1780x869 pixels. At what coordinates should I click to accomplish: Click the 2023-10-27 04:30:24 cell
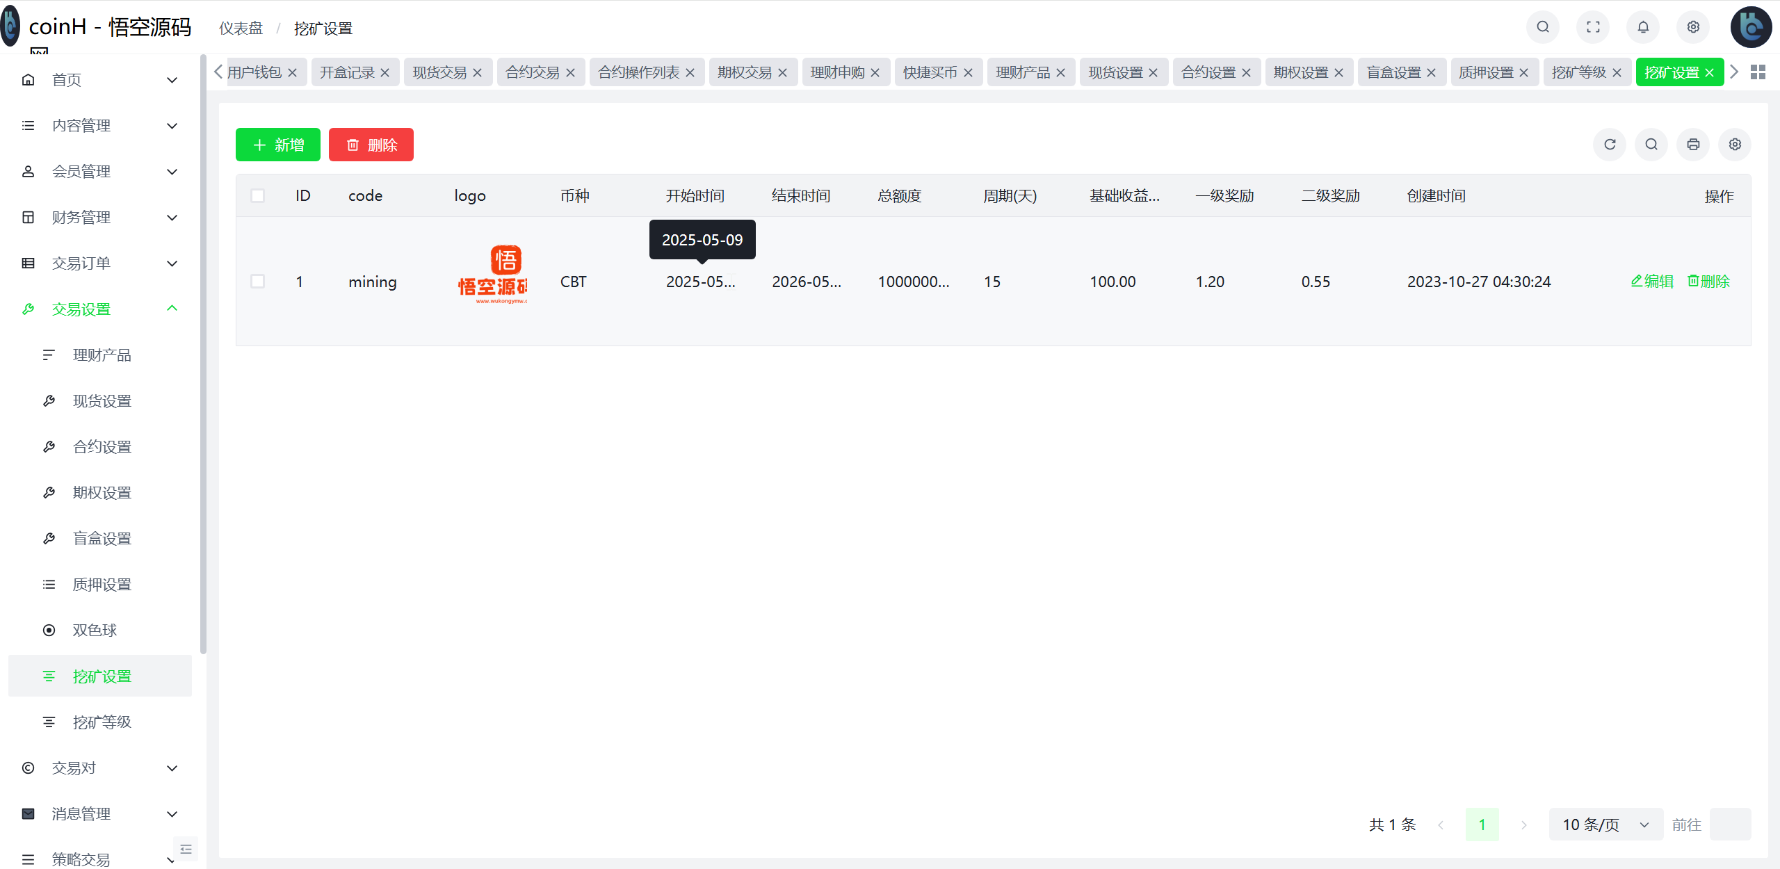pyautogui.click(x=1479, y=282)
